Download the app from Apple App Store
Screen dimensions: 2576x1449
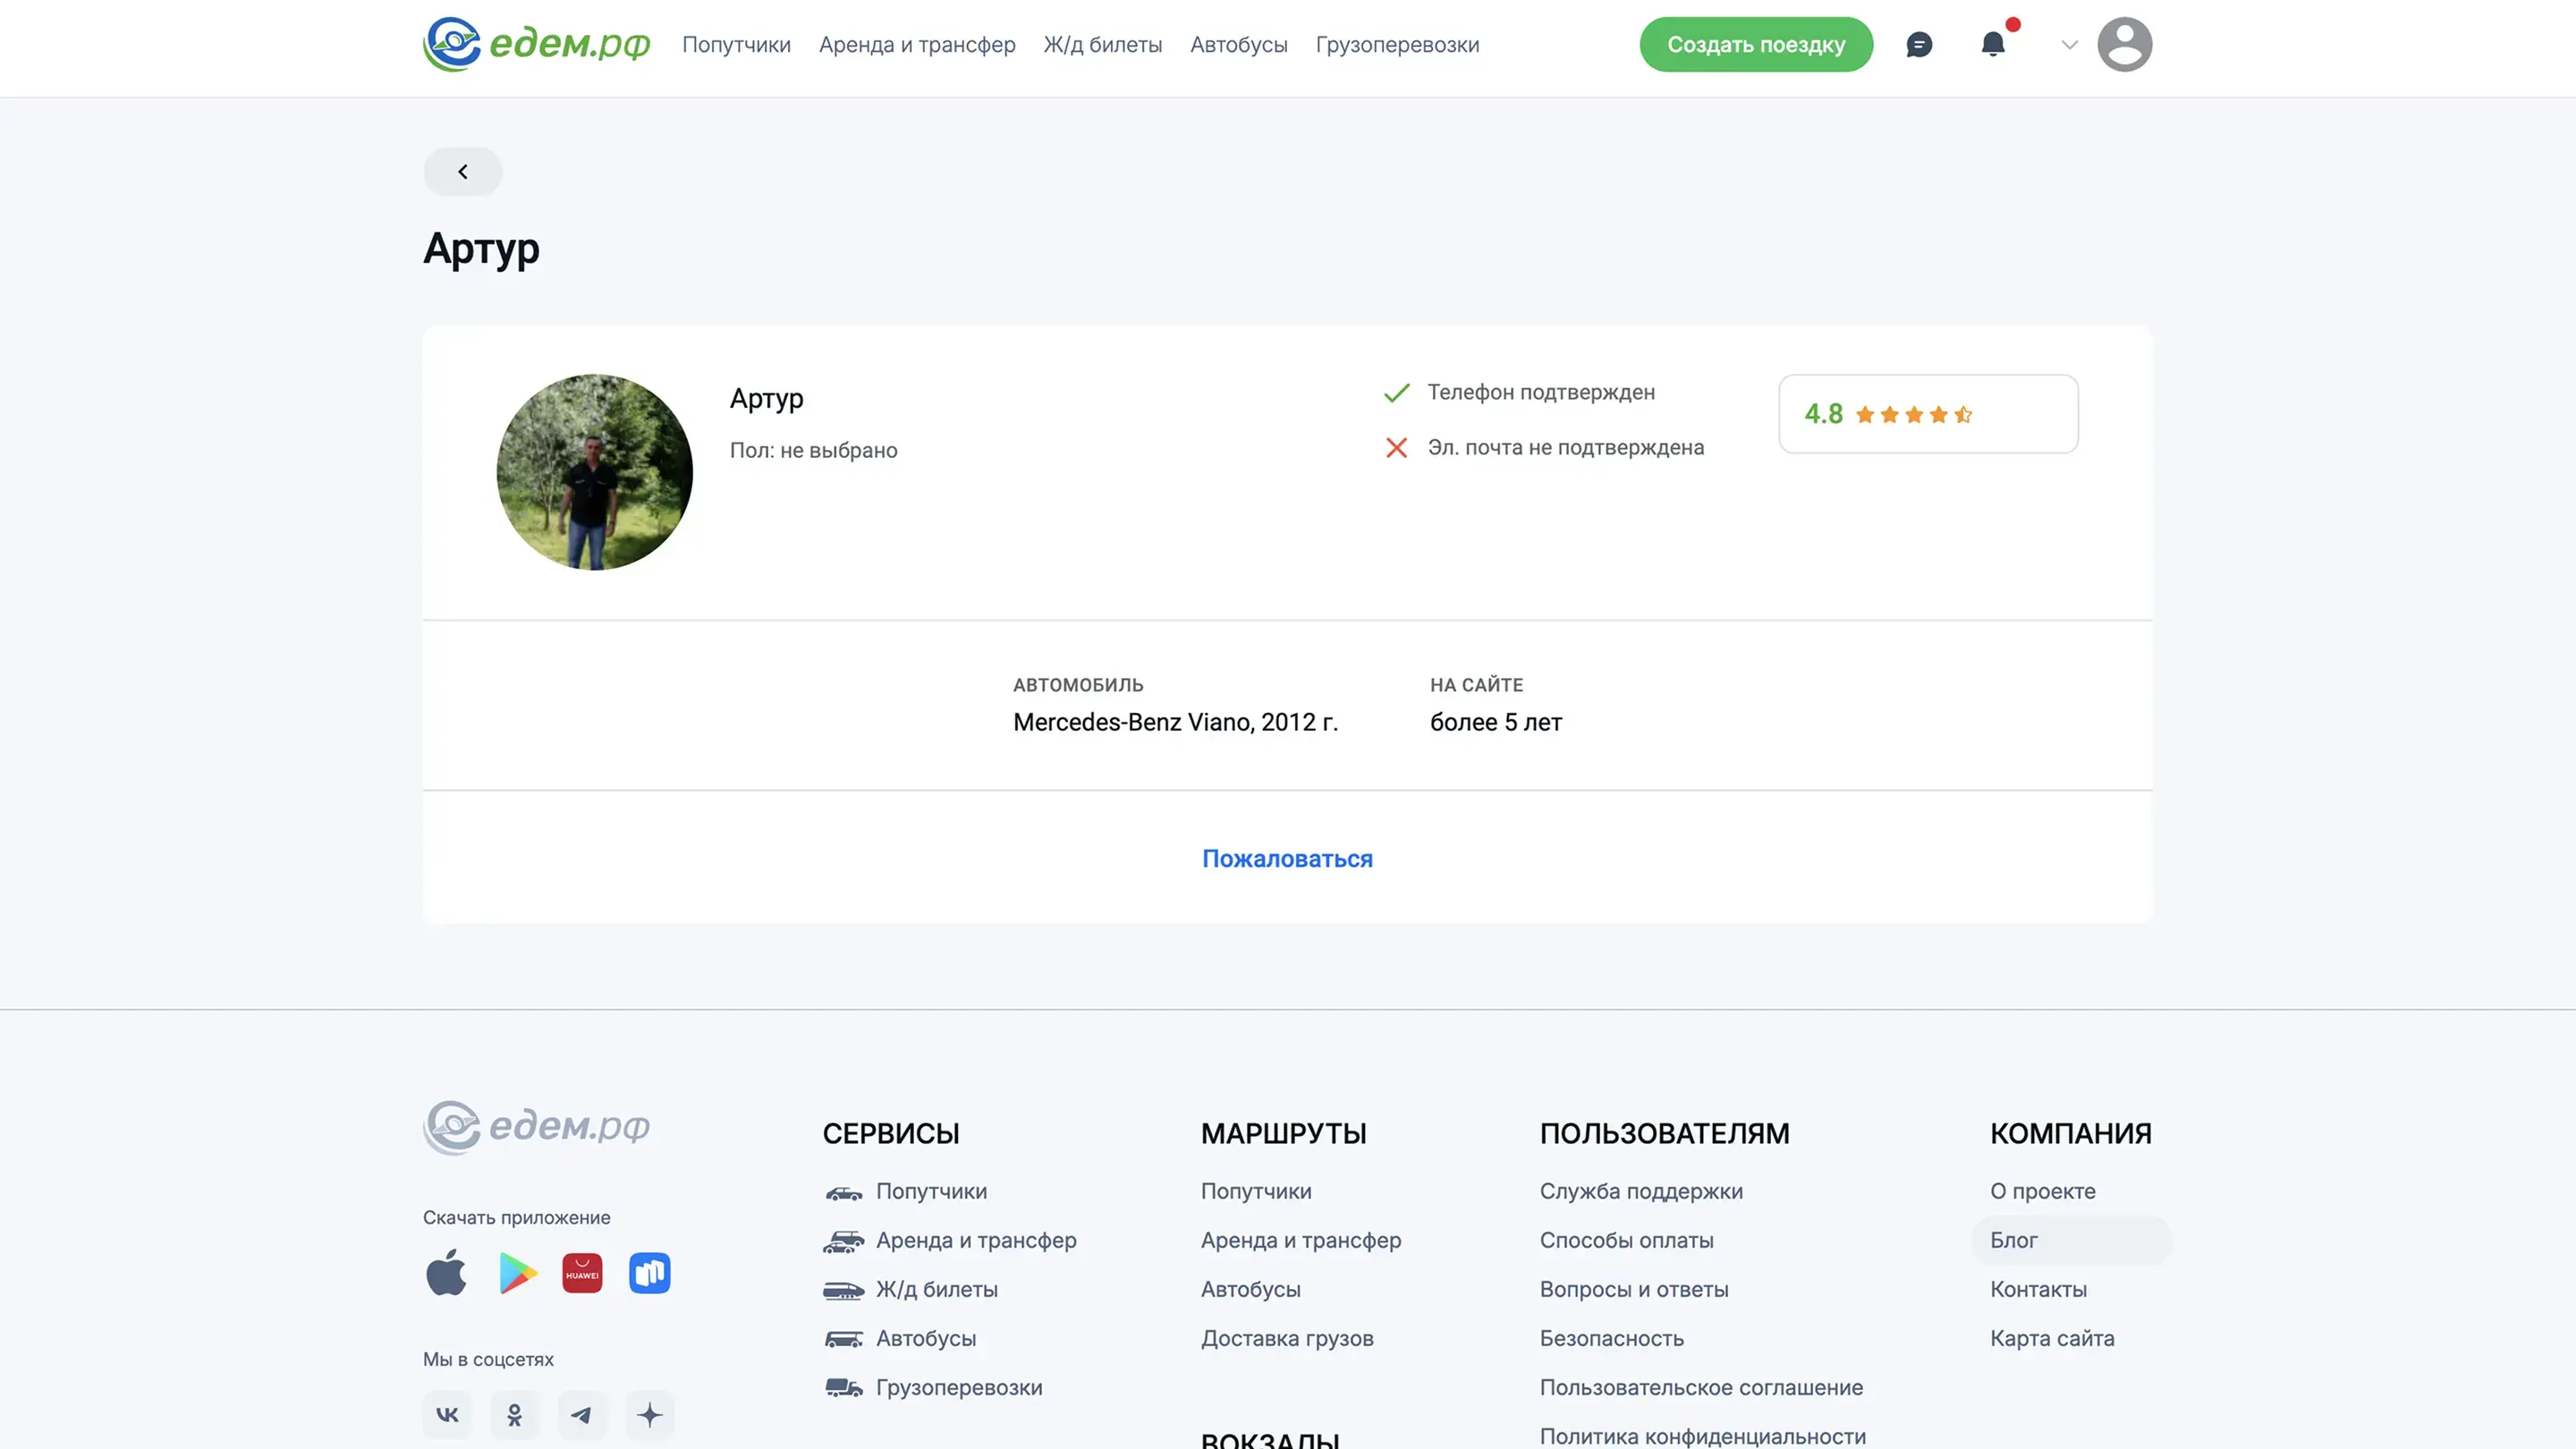pos(446,1273)
